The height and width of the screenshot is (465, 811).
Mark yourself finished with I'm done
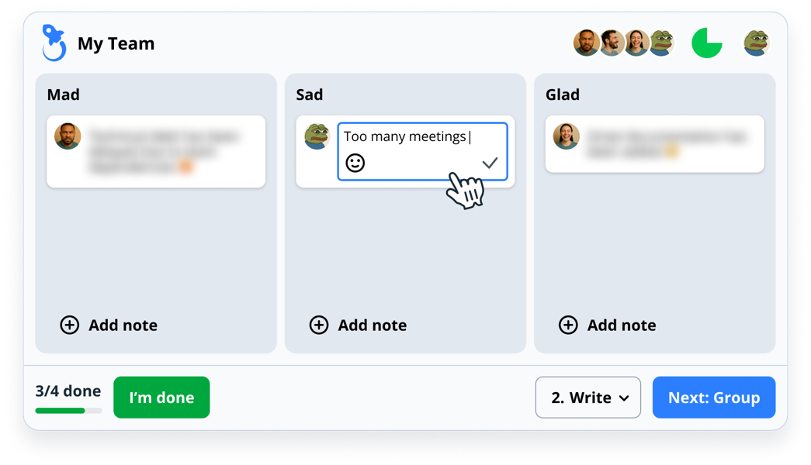pos(161,398)
